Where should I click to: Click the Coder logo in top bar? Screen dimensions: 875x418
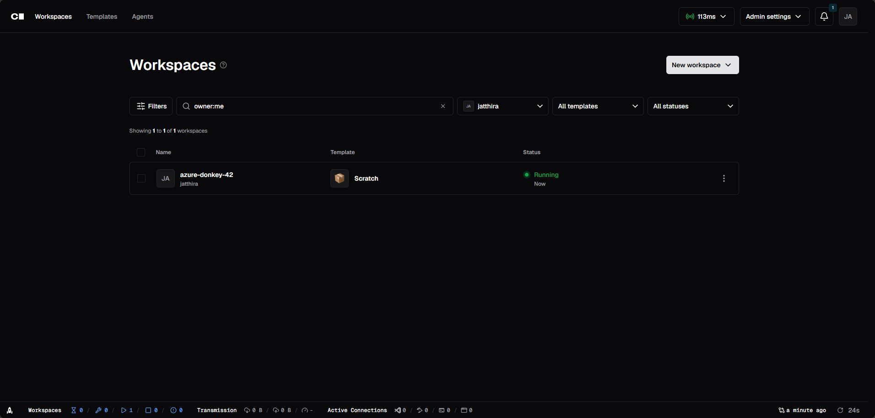17,16
